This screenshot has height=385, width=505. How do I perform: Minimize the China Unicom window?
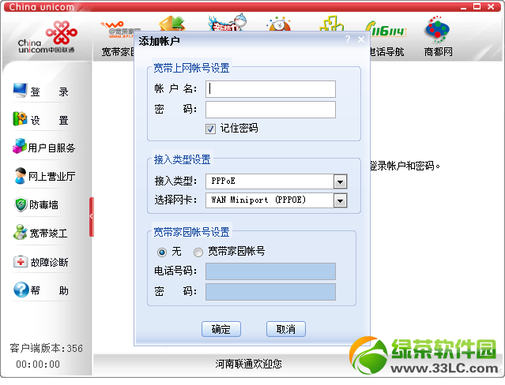[x=463, y=7]
